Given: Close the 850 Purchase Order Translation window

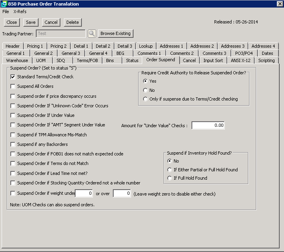Looking at the screenshot, I should (x=279, y=4).
